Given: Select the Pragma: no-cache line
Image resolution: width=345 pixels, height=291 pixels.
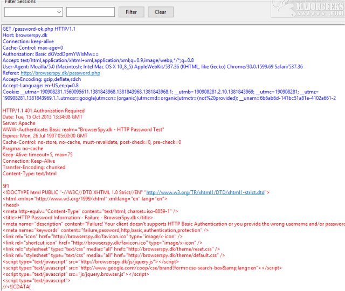Looking at the screenshot, I should point(23,149).
